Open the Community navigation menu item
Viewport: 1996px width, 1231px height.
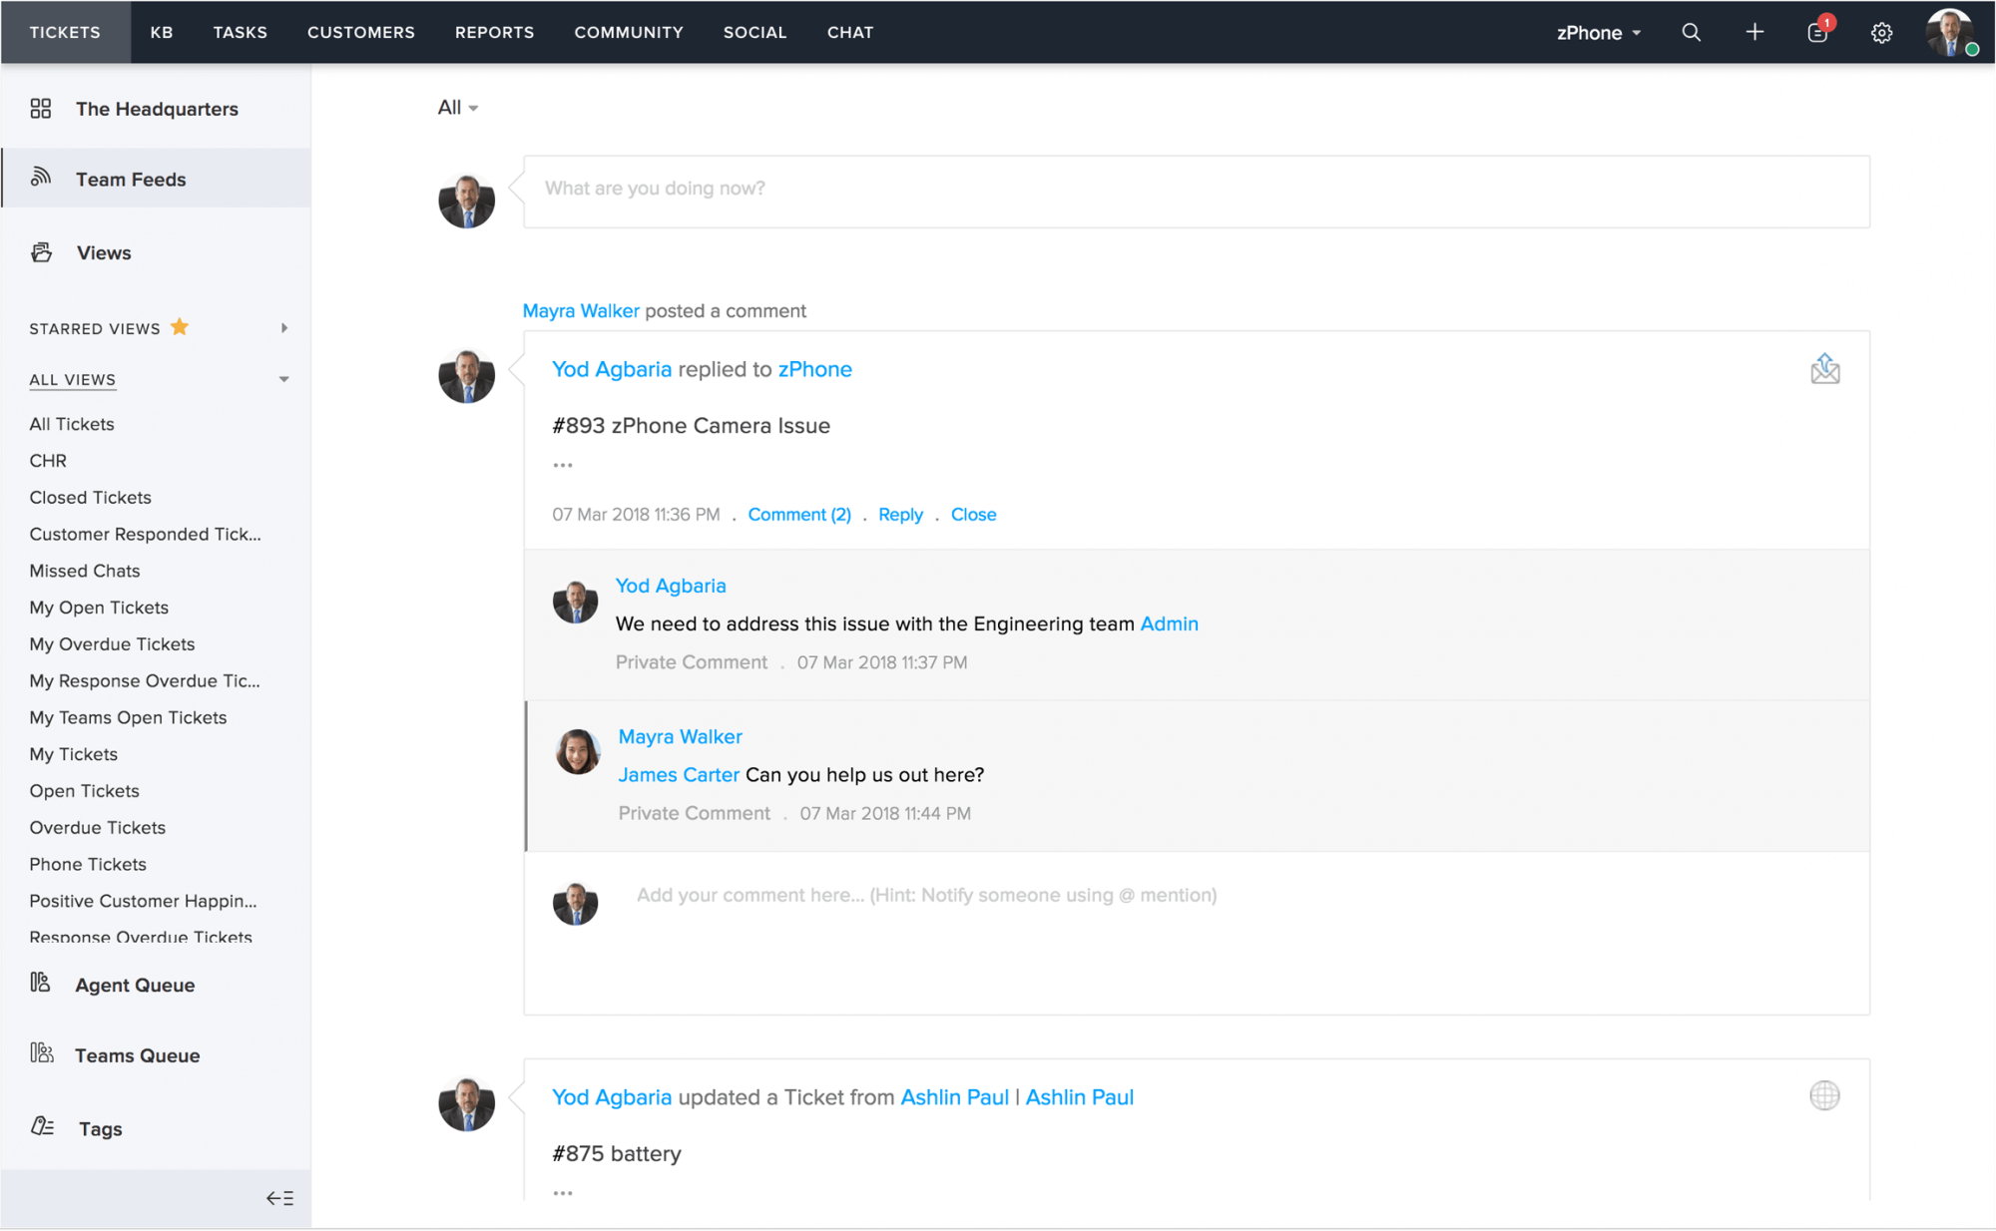coord(628,31)
